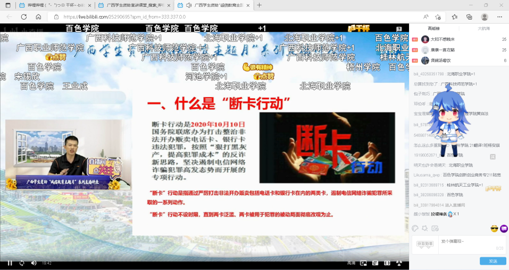Screen dimensions: 509x270
Task: Enable picture-in-picture mode icon
Action: [363, 263]
